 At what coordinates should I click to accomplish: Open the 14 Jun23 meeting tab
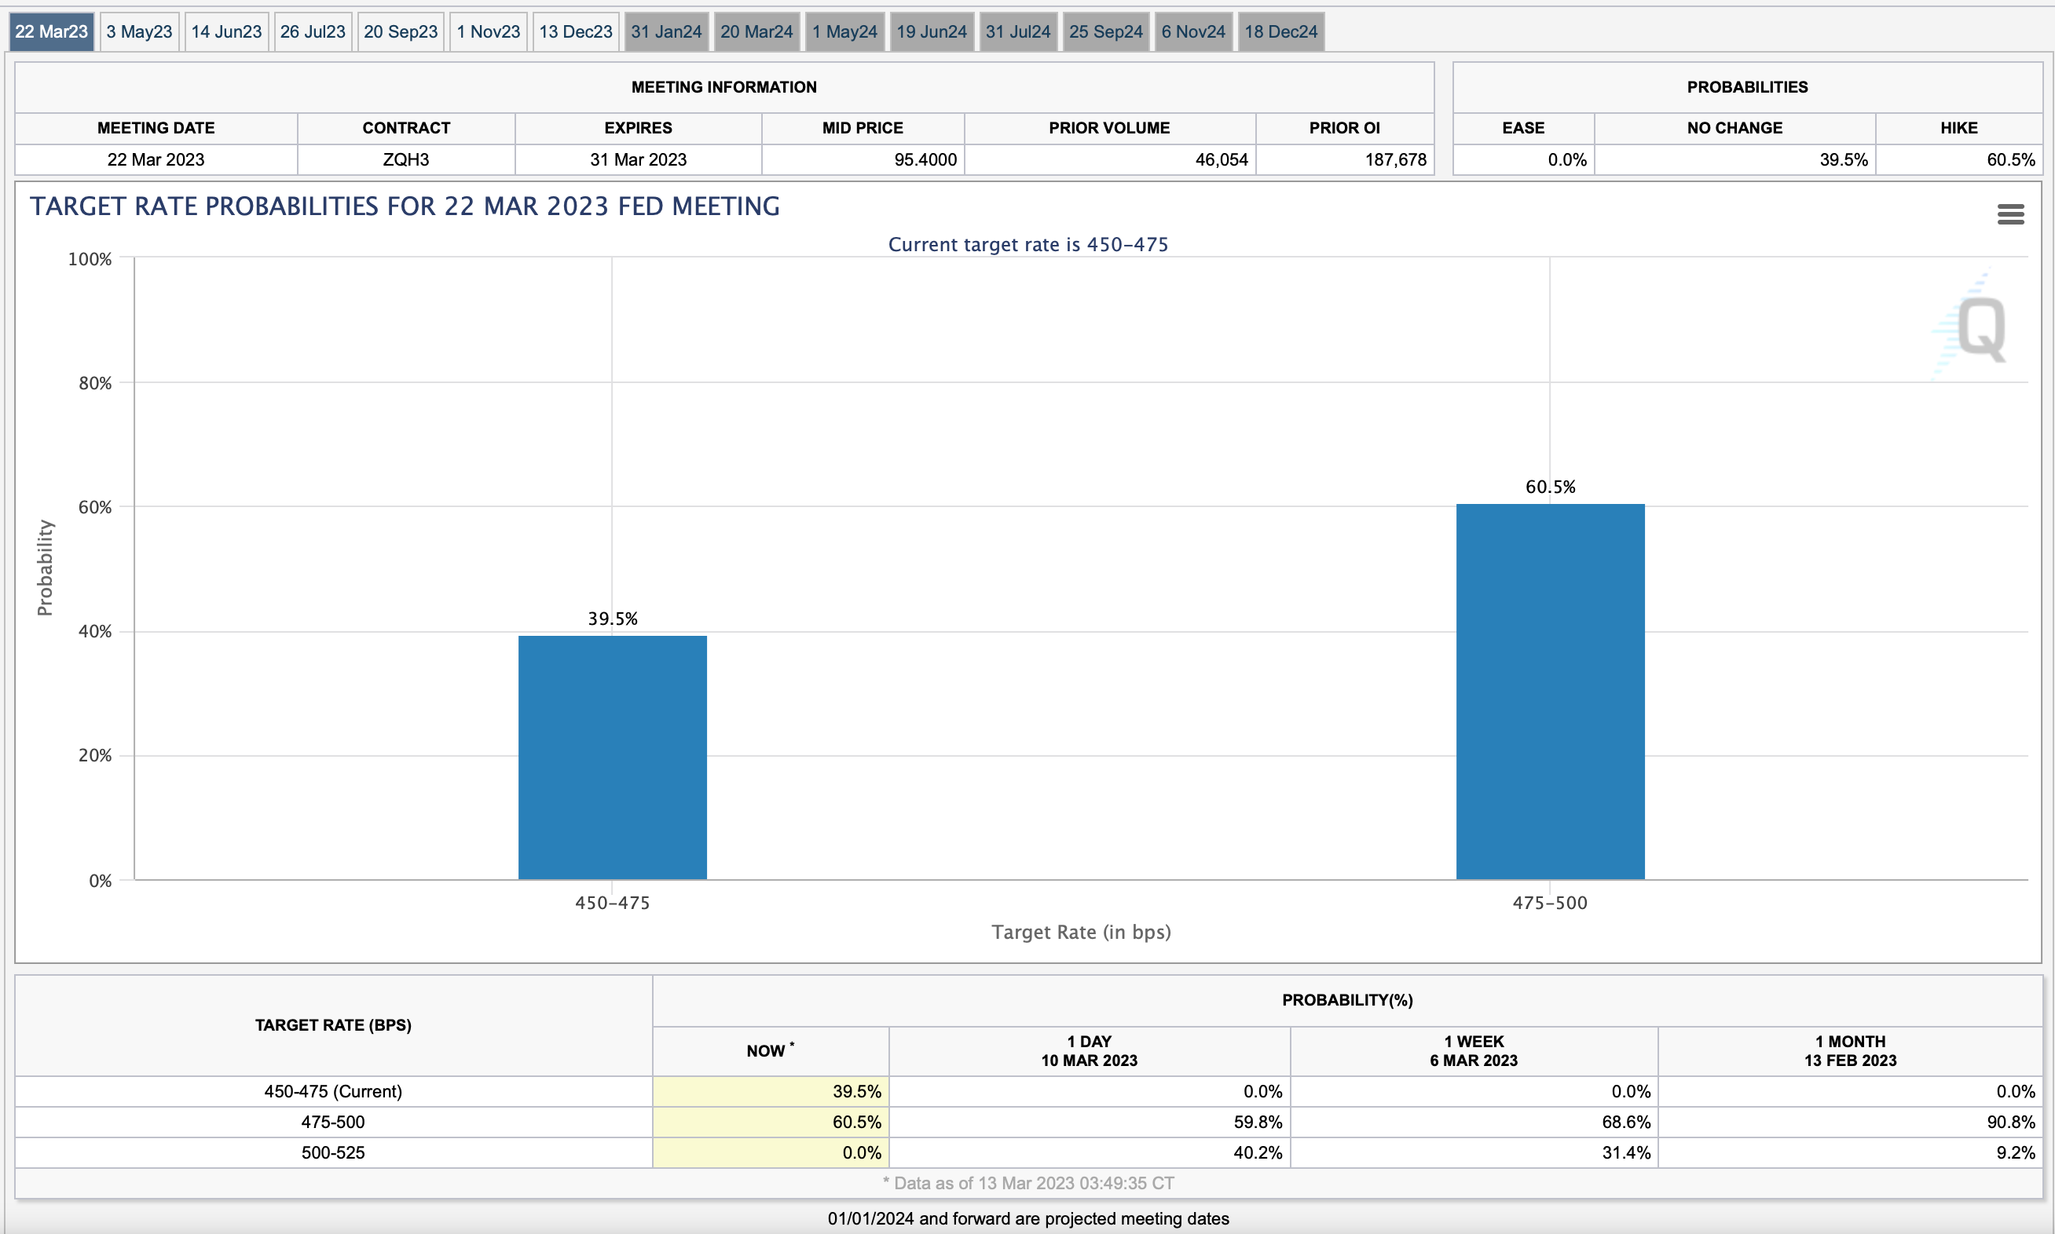point(226,31)
